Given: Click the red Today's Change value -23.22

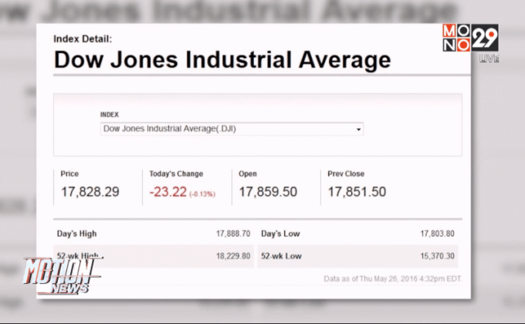Looking at the screenshot, I should (168, 192).
